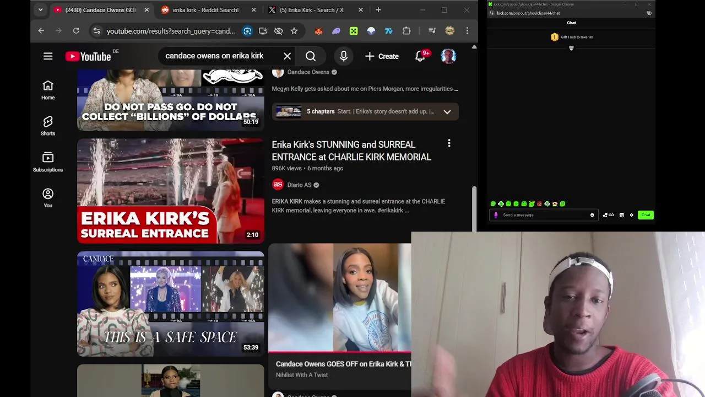Viewport: 705px width, 397px height.
Task: Open the Kick chat shop icon
Action: tap(621, 215)
